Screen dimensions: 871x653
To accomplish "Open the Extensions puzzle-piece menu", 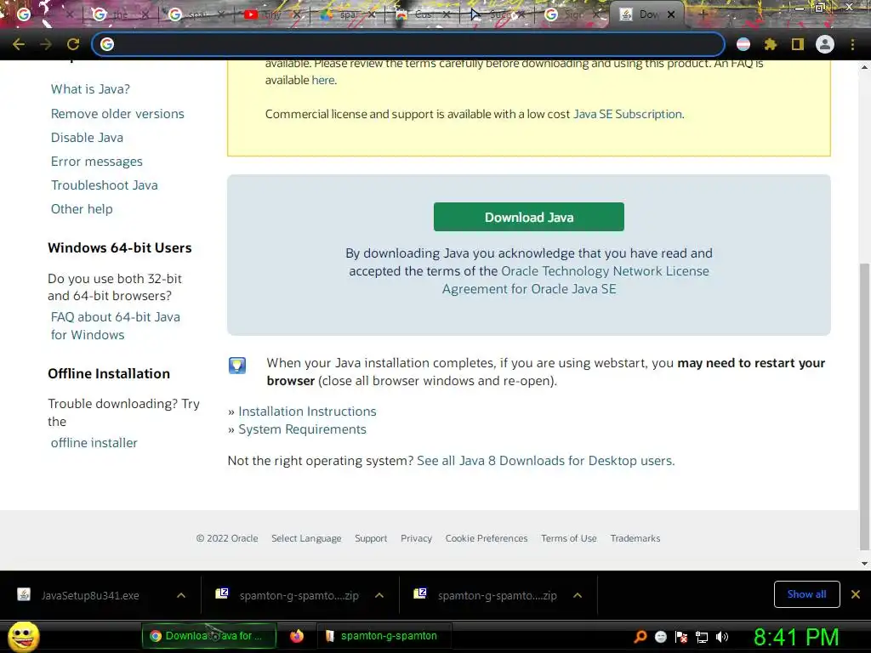I will (x=771, y=44).
